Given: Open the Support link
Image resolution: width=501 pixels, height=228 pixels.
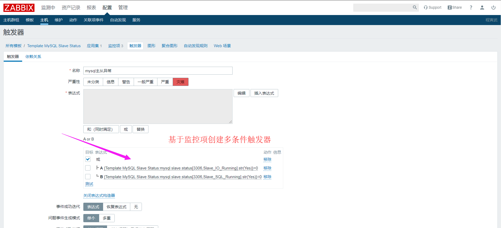Looking at the screenshot, I should (x=432, y=7).
